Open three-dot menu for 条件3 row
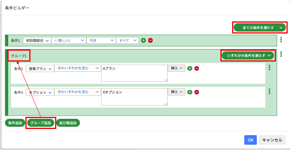290x150 pixels. click(x=269, y=91)
